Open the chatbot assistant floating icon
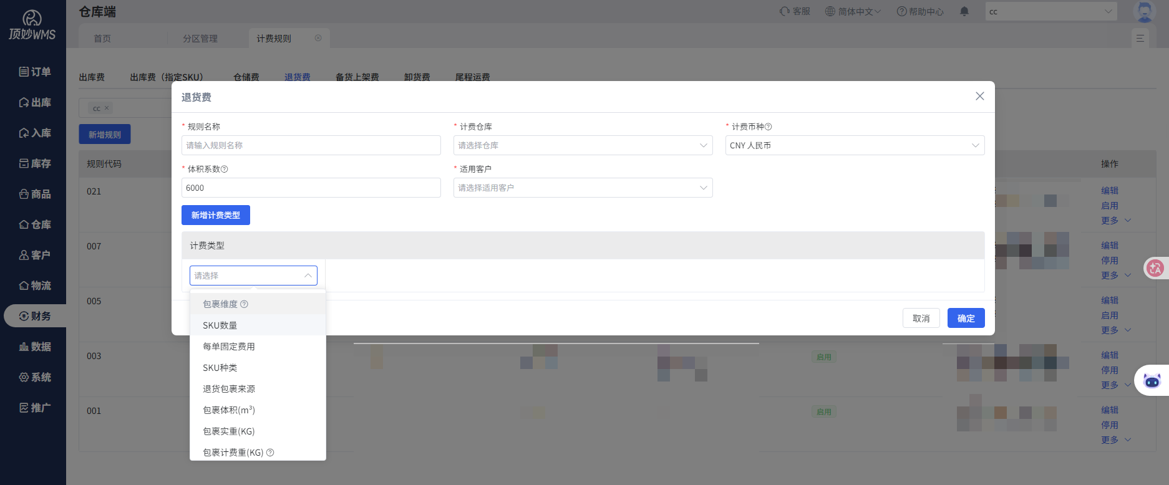This screenshot has width=1169, height=485. point(1152,380)
